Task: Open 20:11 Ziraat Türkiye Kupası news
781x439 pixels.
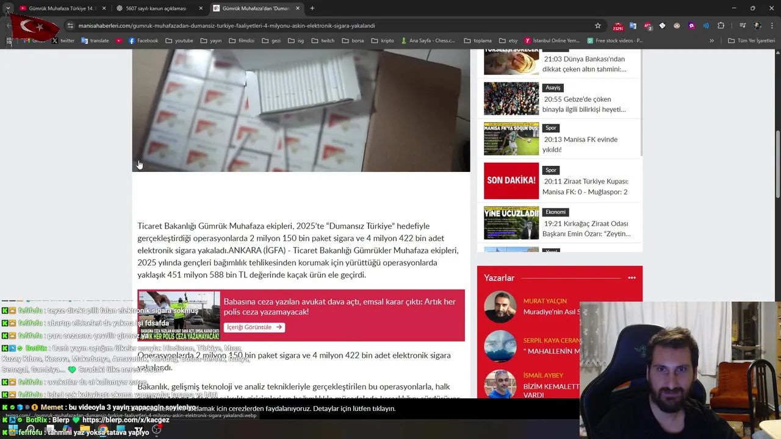Action: [585, 187]
